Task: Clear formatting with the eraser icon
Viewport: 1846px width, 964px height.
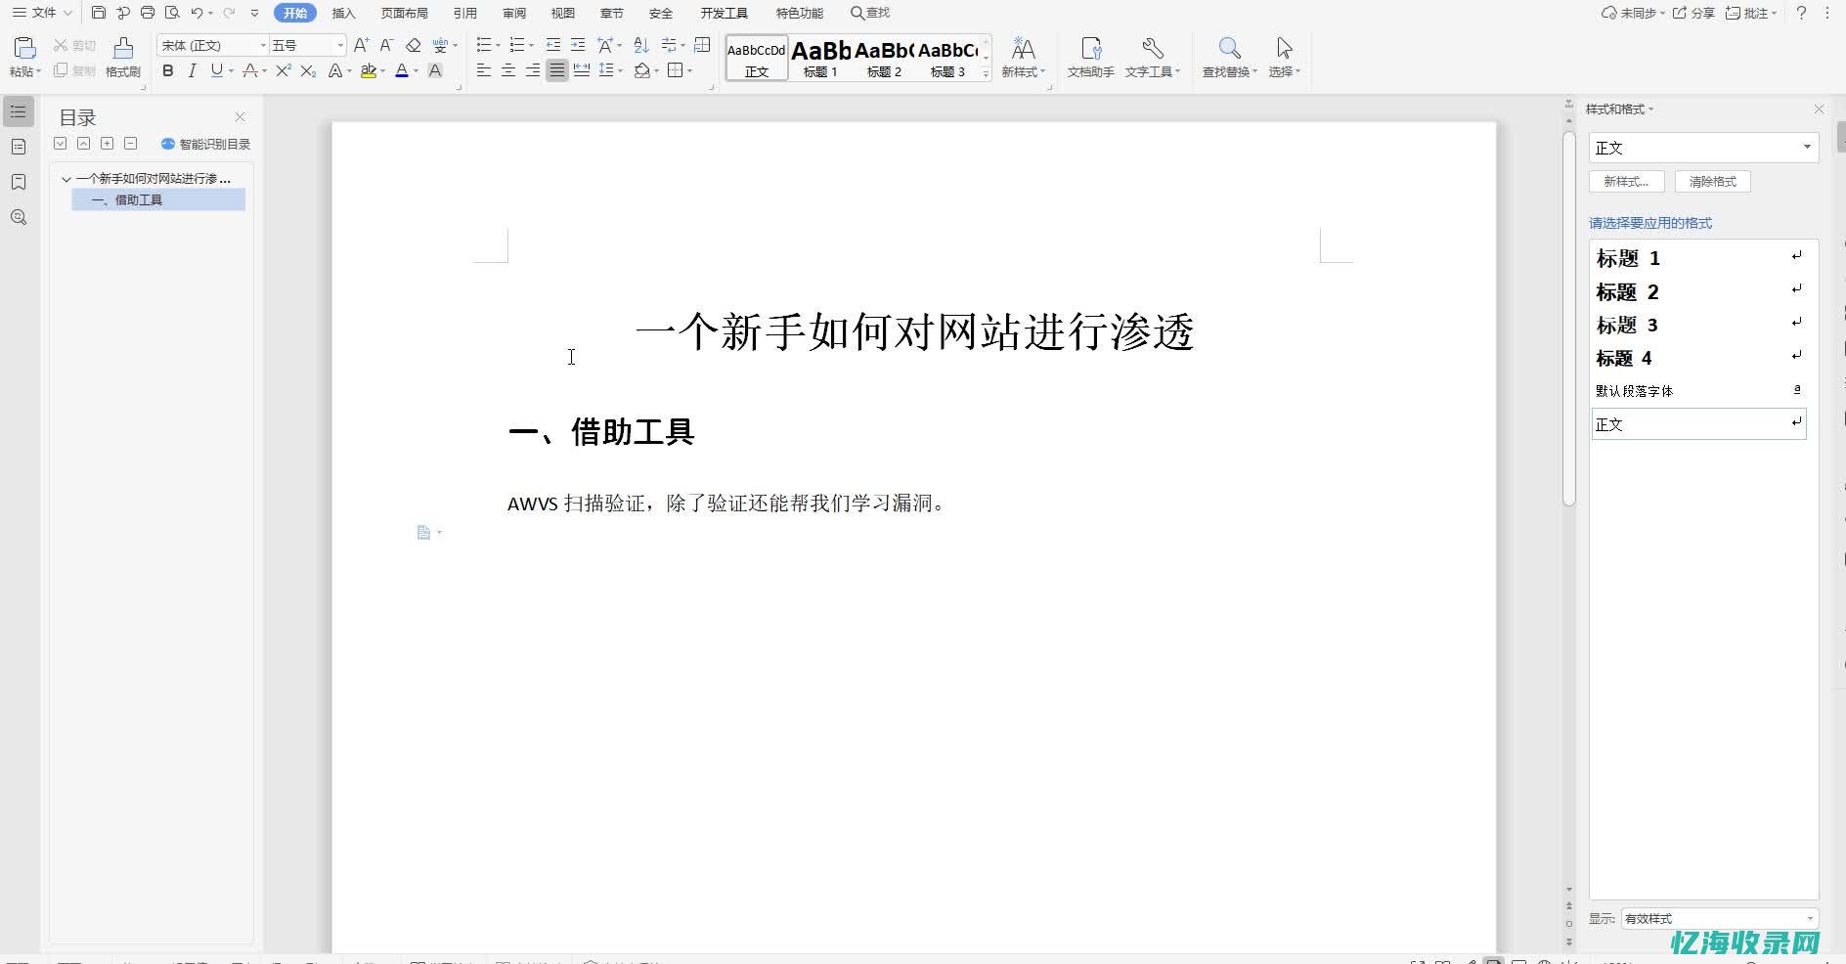Action: 415,44
